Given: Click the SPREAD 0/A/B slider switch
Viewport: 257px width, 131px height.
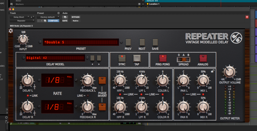Looking at the screenshot, I should 183,59.
